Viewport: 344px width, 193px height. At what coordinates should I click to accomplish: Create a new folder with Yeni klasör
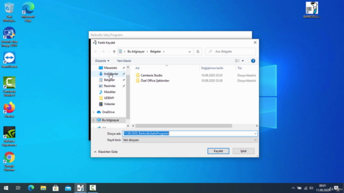[x=124, y=61]
